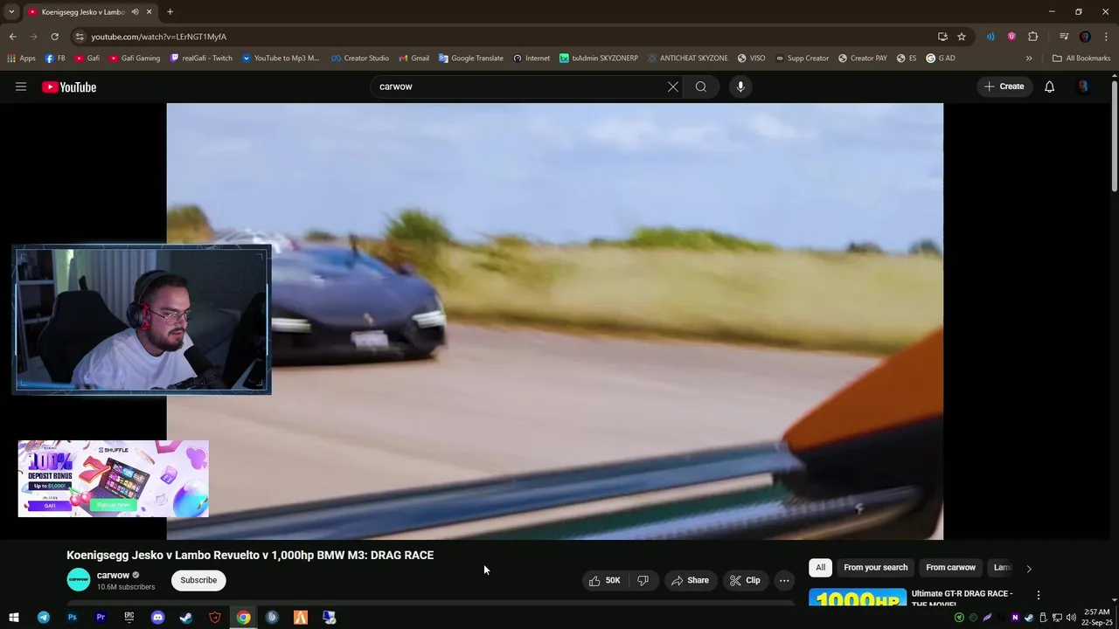Open Epic Games launcher from taskbar
This screenshot has width=1119, height=629.
coord(129,618)
